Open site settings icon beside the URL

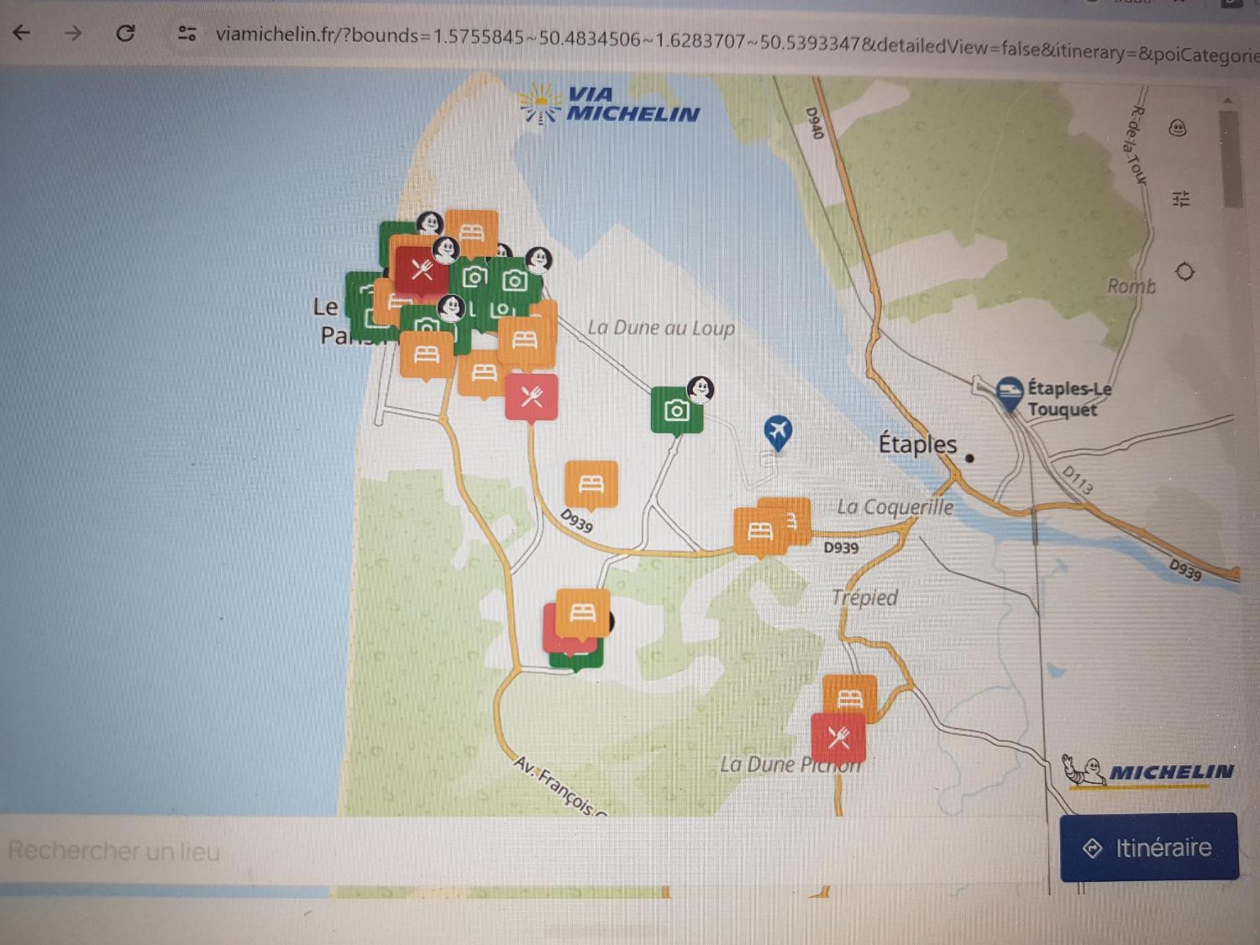pyautogui.click(x=186, y=33)
